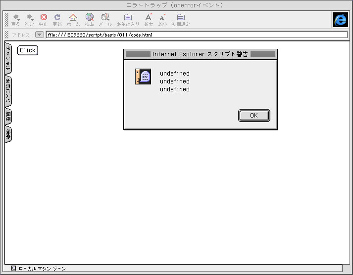Open the チャンネル side tab
The width and height of the screenshot is (353, 275).
point(8,58)
